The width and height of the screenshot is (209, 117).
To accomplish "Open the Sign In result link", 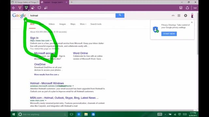I will (x=34, y=38).
